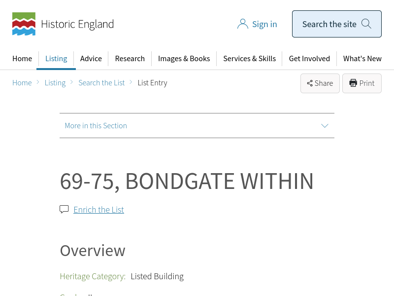This screenshot has width=394, height=296.
Task: Open Services & Skills menu
Action: [x=249, y=58]
